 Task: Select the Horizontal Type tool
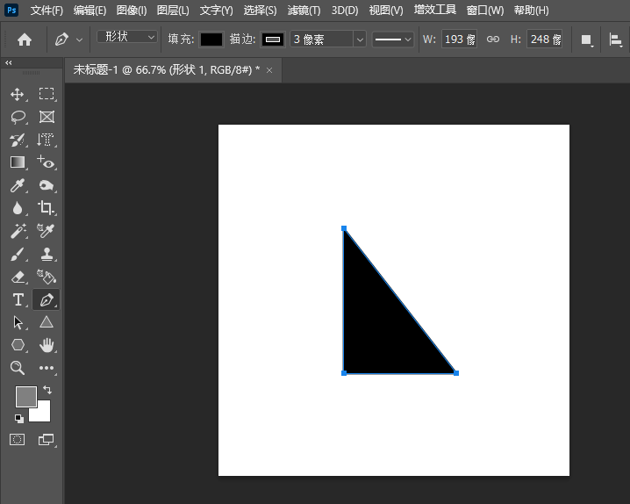[x=18, y=299]
